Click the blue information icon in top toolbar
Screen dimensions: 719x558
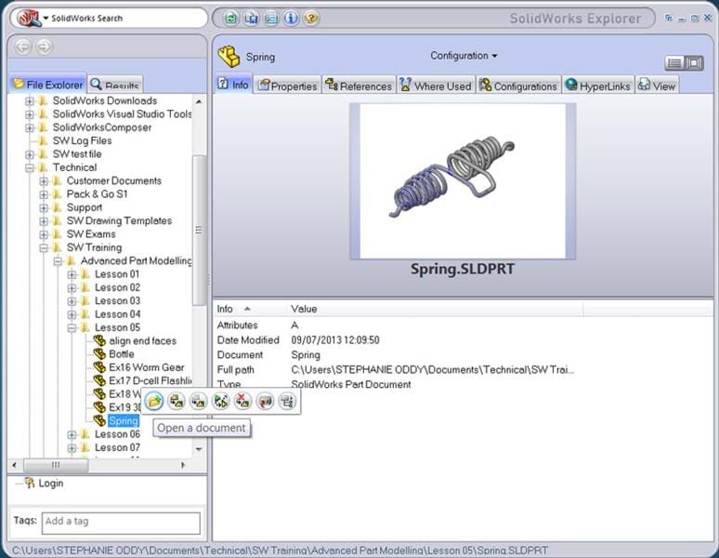pos(291,19)
